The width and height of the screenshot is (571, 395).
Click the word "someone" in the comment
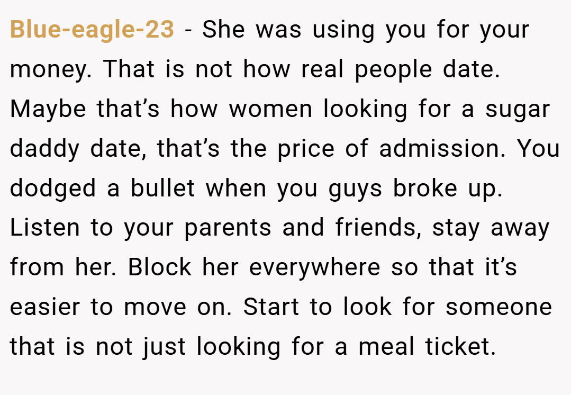tap(499, 307)
